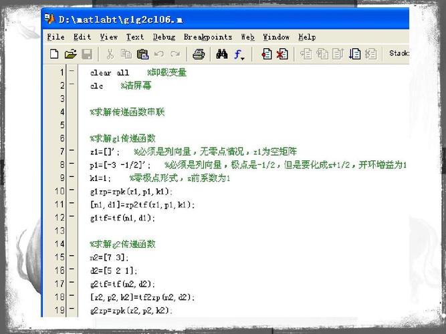This screenshot has height=334, width=446.
Task: Click the code "z1=[]';" on line 7
Action: pyautogui.click(x=105, y=152)
